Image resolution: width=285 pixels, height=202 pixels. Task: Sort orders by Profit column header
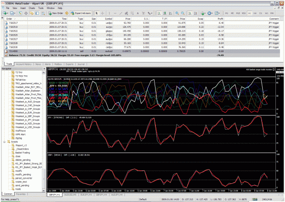tap(220, 19)
